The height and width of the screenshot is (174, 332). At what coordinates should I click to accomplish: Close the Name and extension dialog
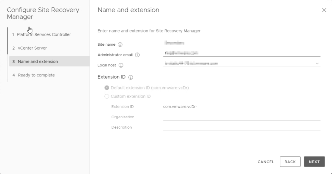pos(324,10)
